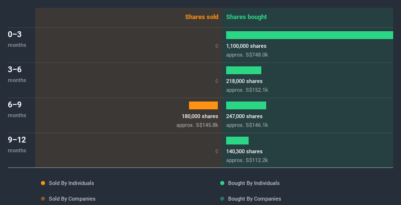
Task: Select the 6–9 months orange sold bar
Action: click(x=203, y=105)
